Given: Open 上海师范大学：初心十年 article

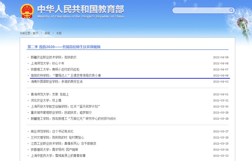Looking at the screenshot, I should 47,63.
